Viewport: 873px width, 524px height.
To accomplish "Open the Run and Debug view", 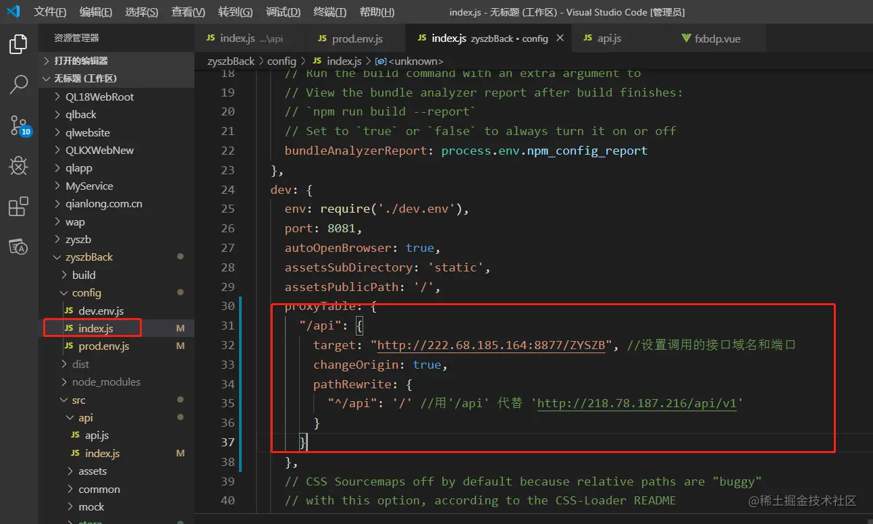I will (18, 166).
